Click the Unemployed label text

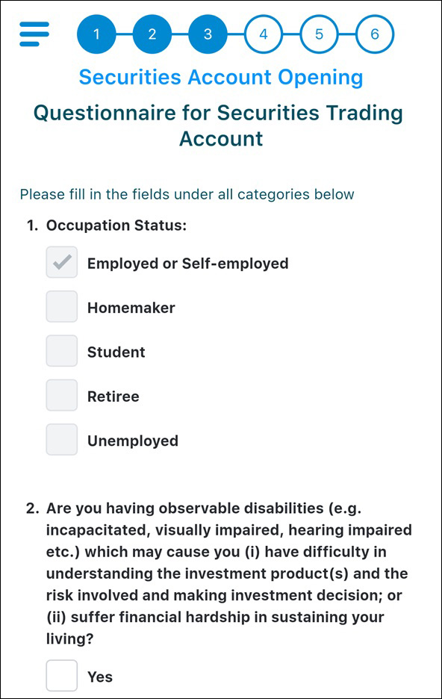(133, 441)
